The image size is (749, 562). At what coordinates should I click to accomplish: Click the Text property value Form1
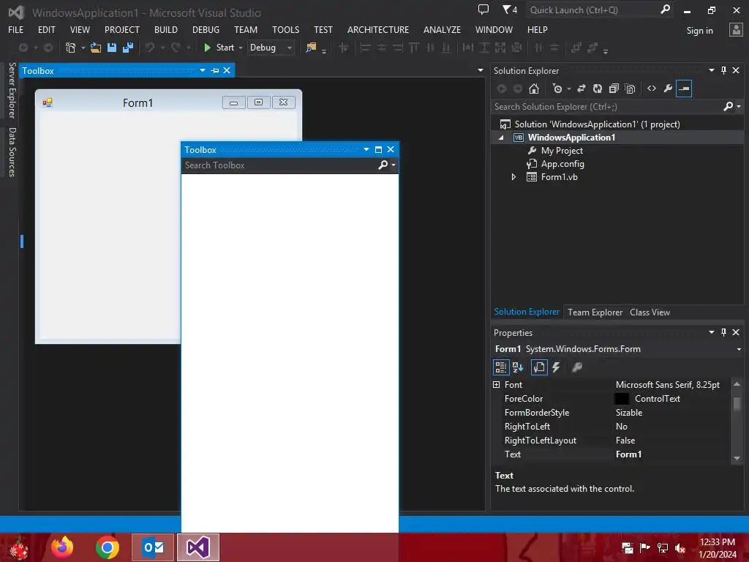pos(628,454)
